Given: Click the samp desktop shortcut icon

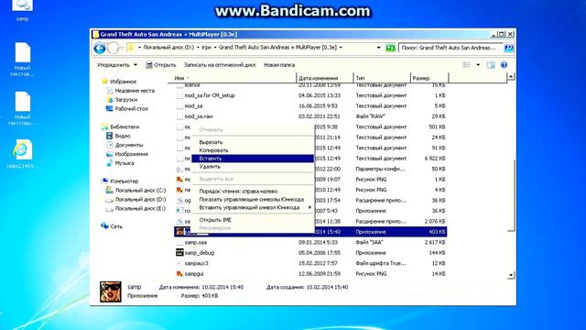Looking at the screenshot, I should [22, 10].
